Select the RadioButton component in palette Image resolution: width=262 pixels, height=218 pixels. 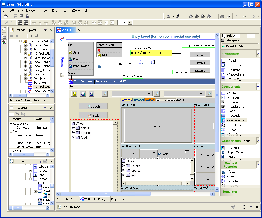[235, 102]
